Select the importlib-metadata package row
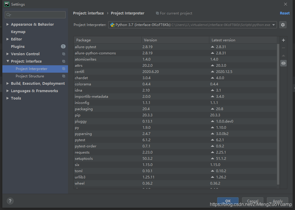This screenshot has height=210, width=295. point(175,97)
